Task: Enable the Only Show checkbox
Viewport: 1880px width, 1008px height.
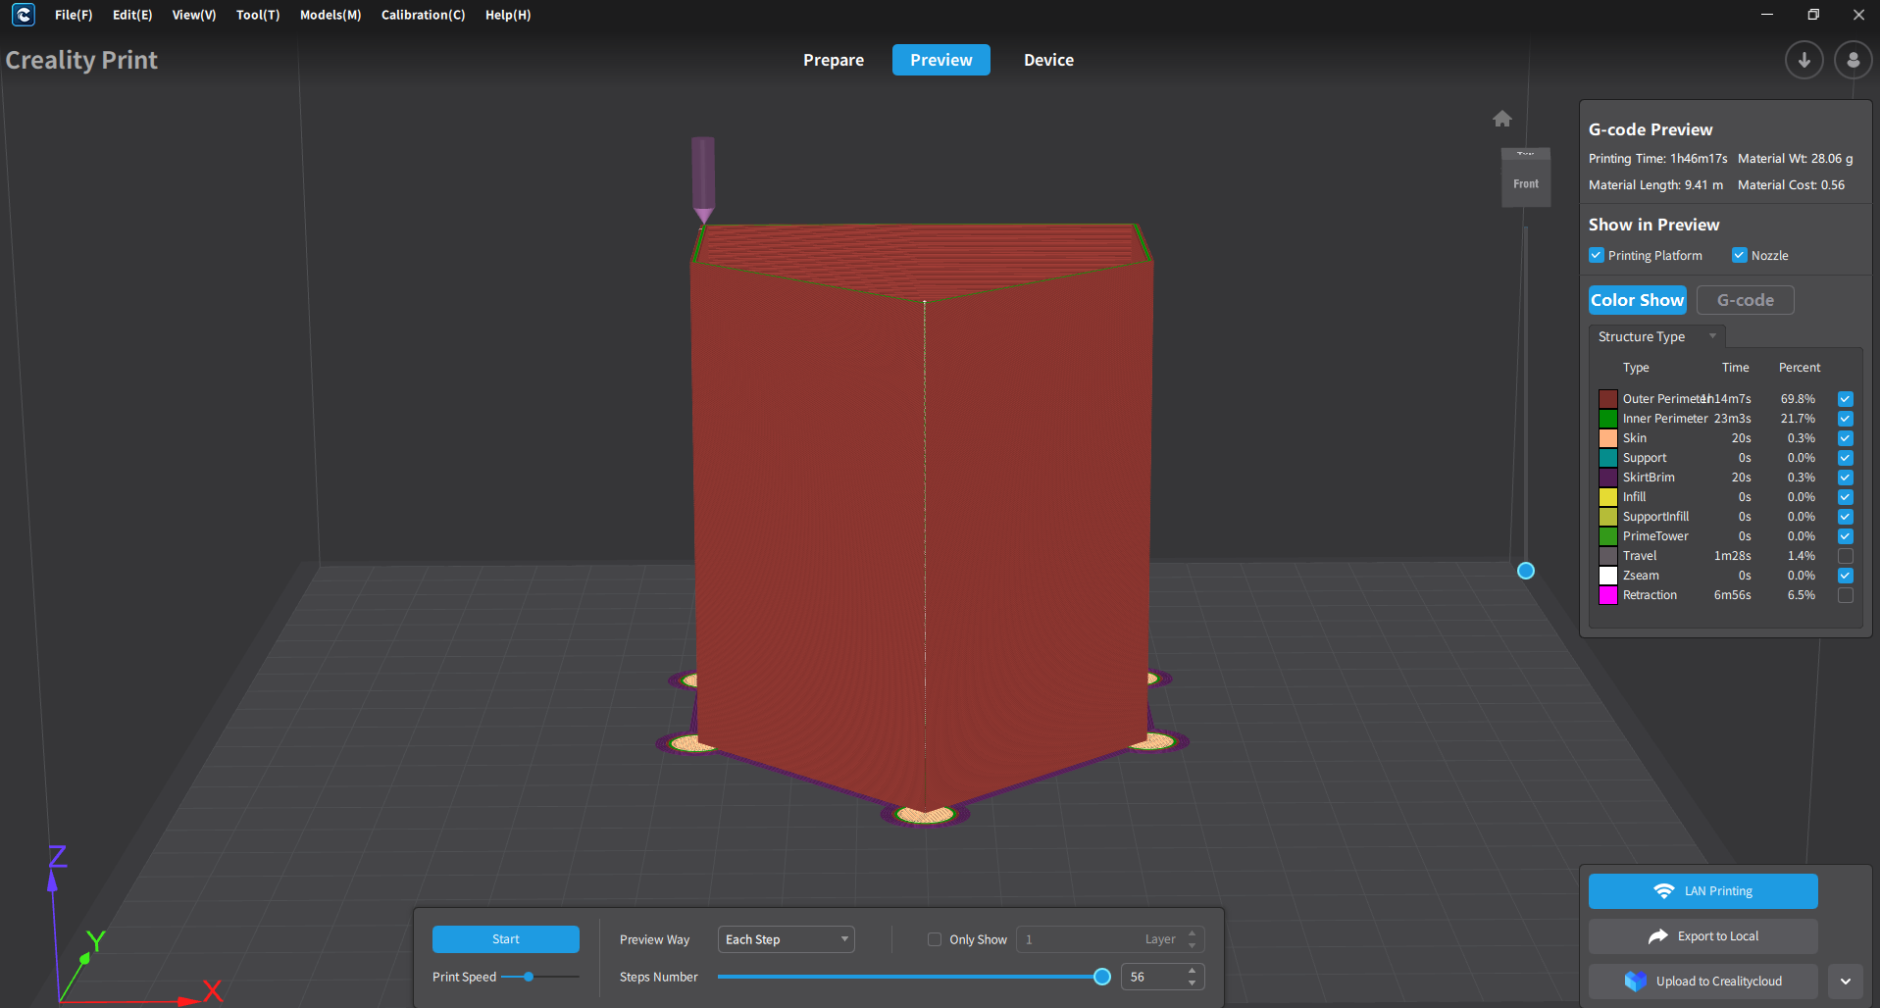Action: (x=935, y=939)
